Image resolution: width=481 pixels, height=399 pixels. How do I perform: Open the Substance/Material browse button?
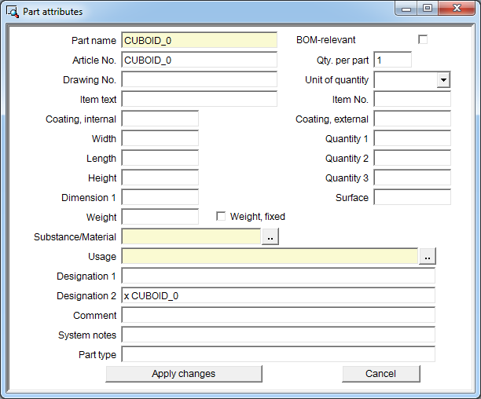tap(270, 236)
